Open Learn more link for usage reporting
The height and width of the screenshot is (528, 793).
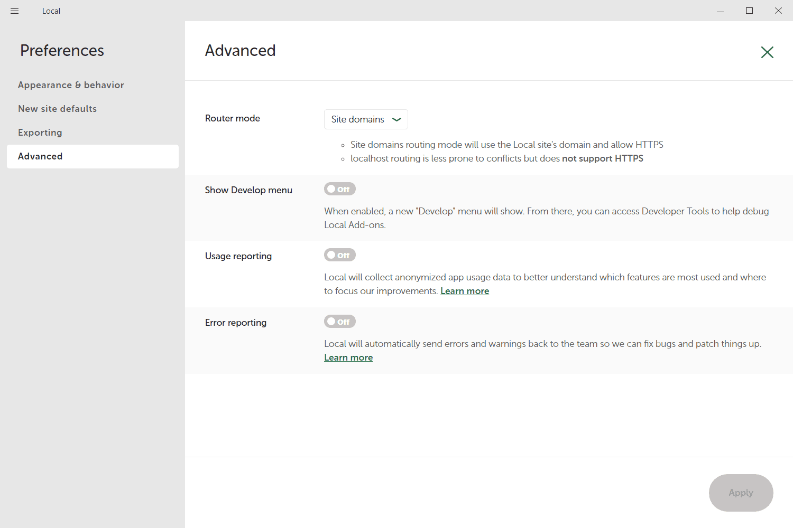click(465, 291)
